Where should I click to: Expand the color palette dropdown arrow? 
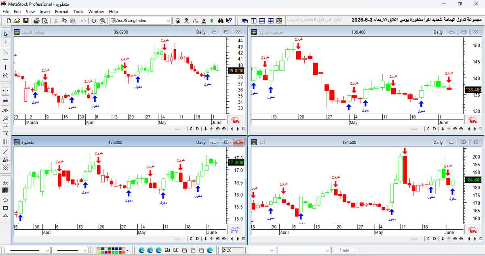(x=129, y=250)
